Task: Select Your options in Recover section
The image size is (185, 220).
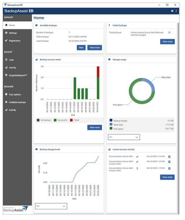Action: tap(15, 95)
